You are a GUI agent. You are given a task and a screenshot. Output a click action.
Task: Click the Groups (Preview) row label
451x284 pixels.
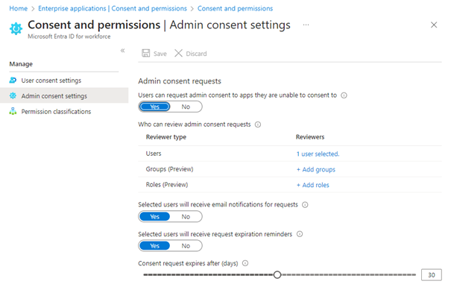(x=169, y=169)
